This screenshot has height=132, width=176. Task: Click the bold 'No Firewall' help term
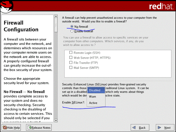(13, 92)
